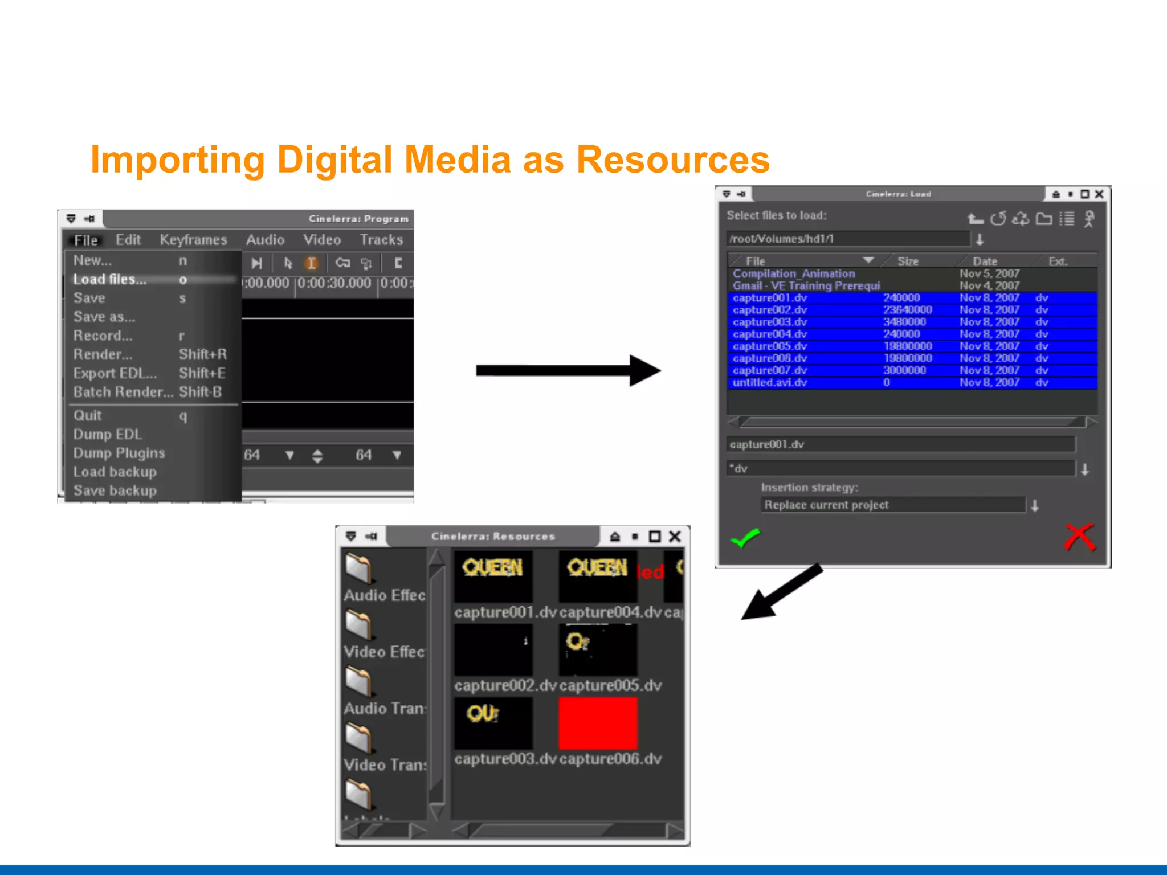The image size is (1167, 875).
Task: Toggle the I-beam cut and paste mode
Action: pos(311,263)
